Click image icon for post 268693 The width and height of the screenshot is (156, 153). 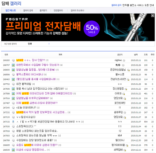(x=13, y=70)
